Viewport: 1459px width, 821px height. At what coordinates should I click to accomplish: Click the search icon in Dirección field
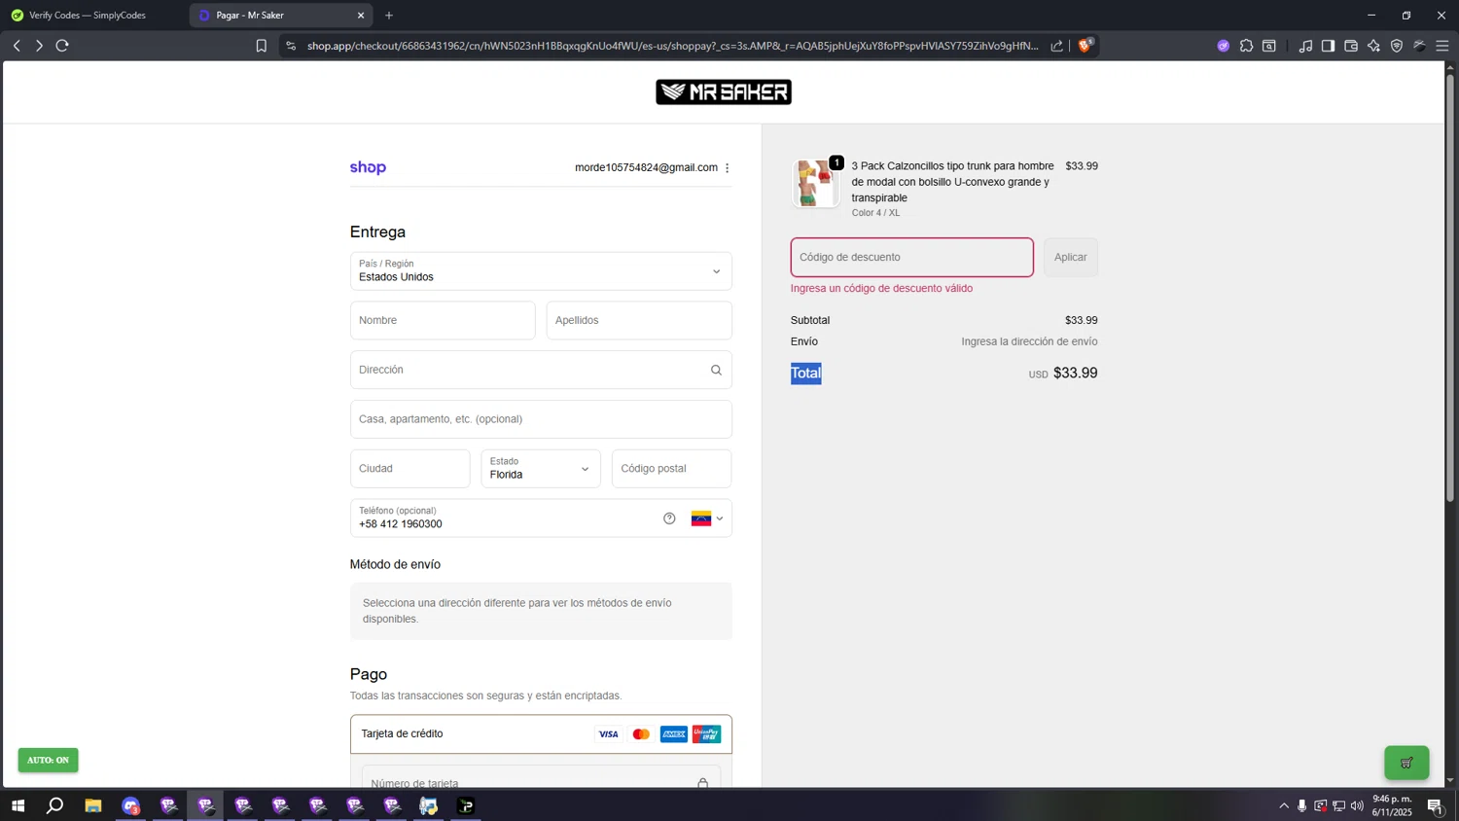[716, 370]
